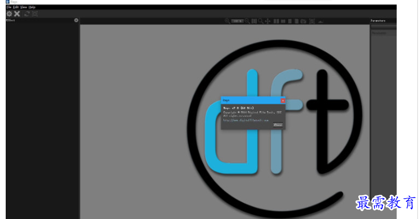Close the Effect panel with round X
Viewport: 420px width, 219px height.
click(76, 20)
